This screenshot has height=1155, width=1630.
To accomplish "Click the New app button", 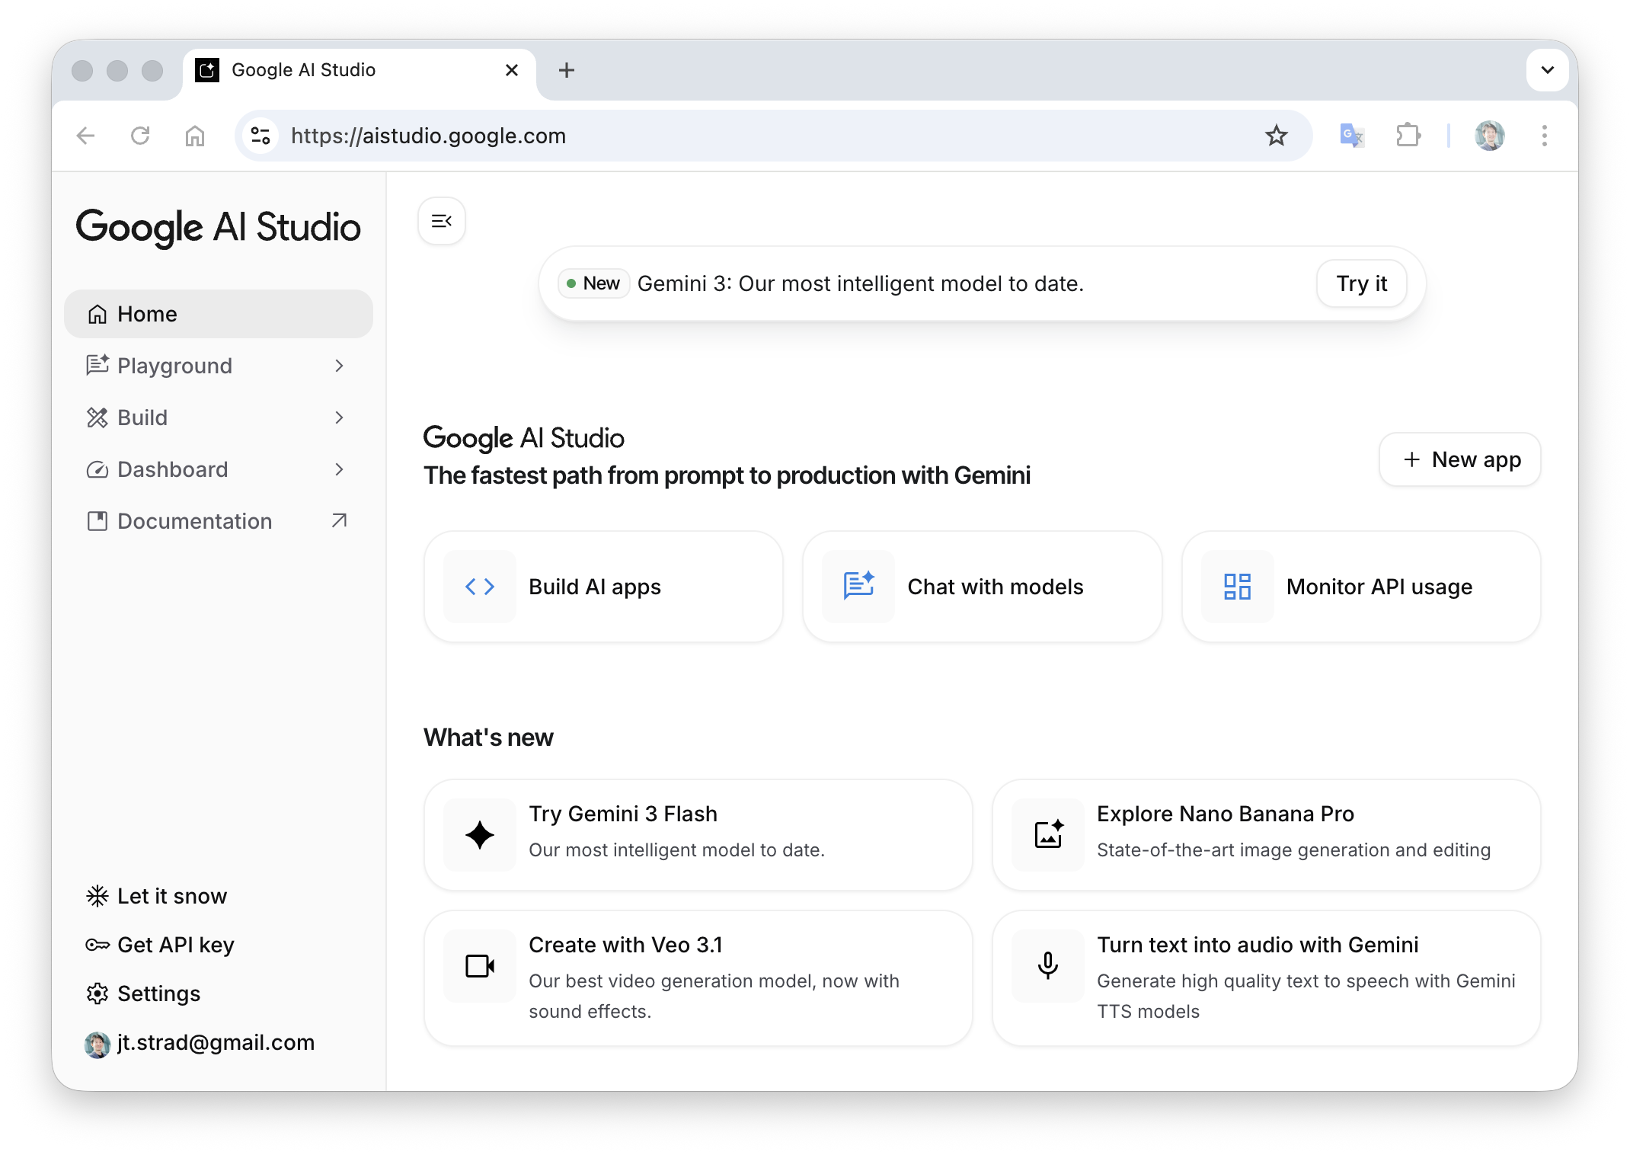I will pyautogui.click(x=1460, y=459).
